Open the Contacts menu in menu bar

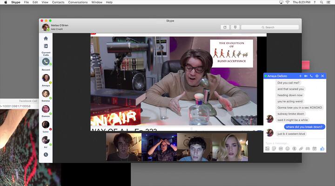tap(58, 2)
